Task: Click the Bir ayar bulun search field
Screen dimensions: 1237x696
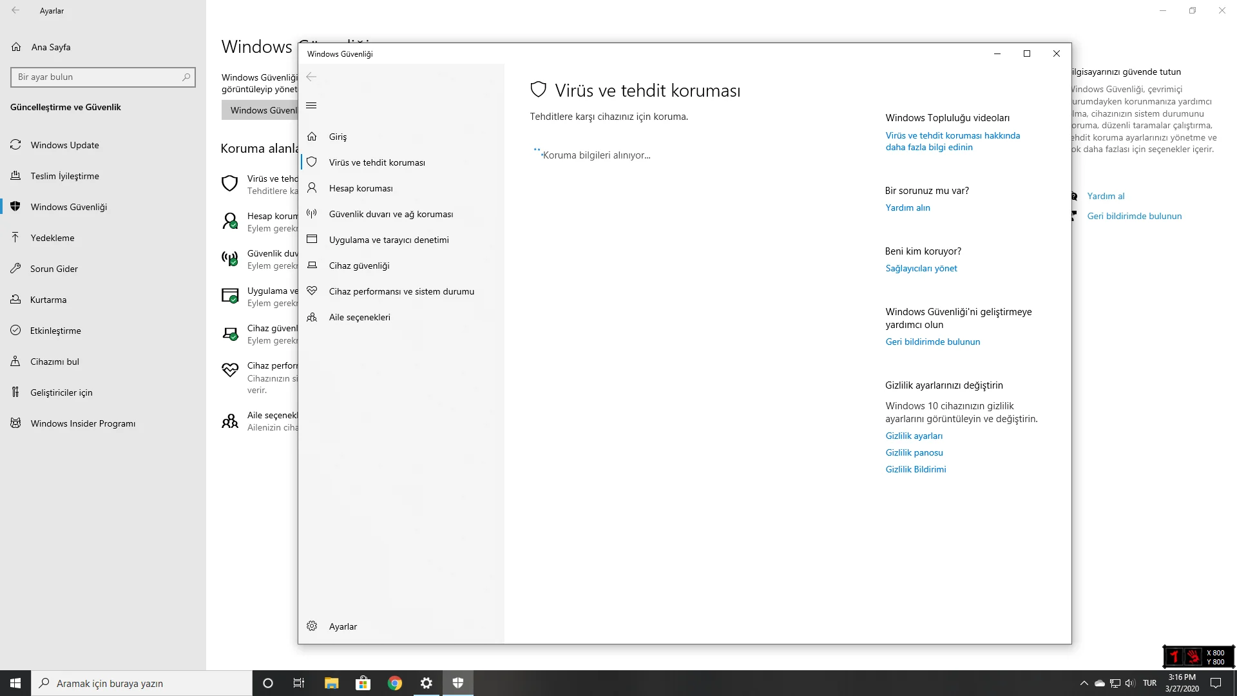Action: coord(97,77)
